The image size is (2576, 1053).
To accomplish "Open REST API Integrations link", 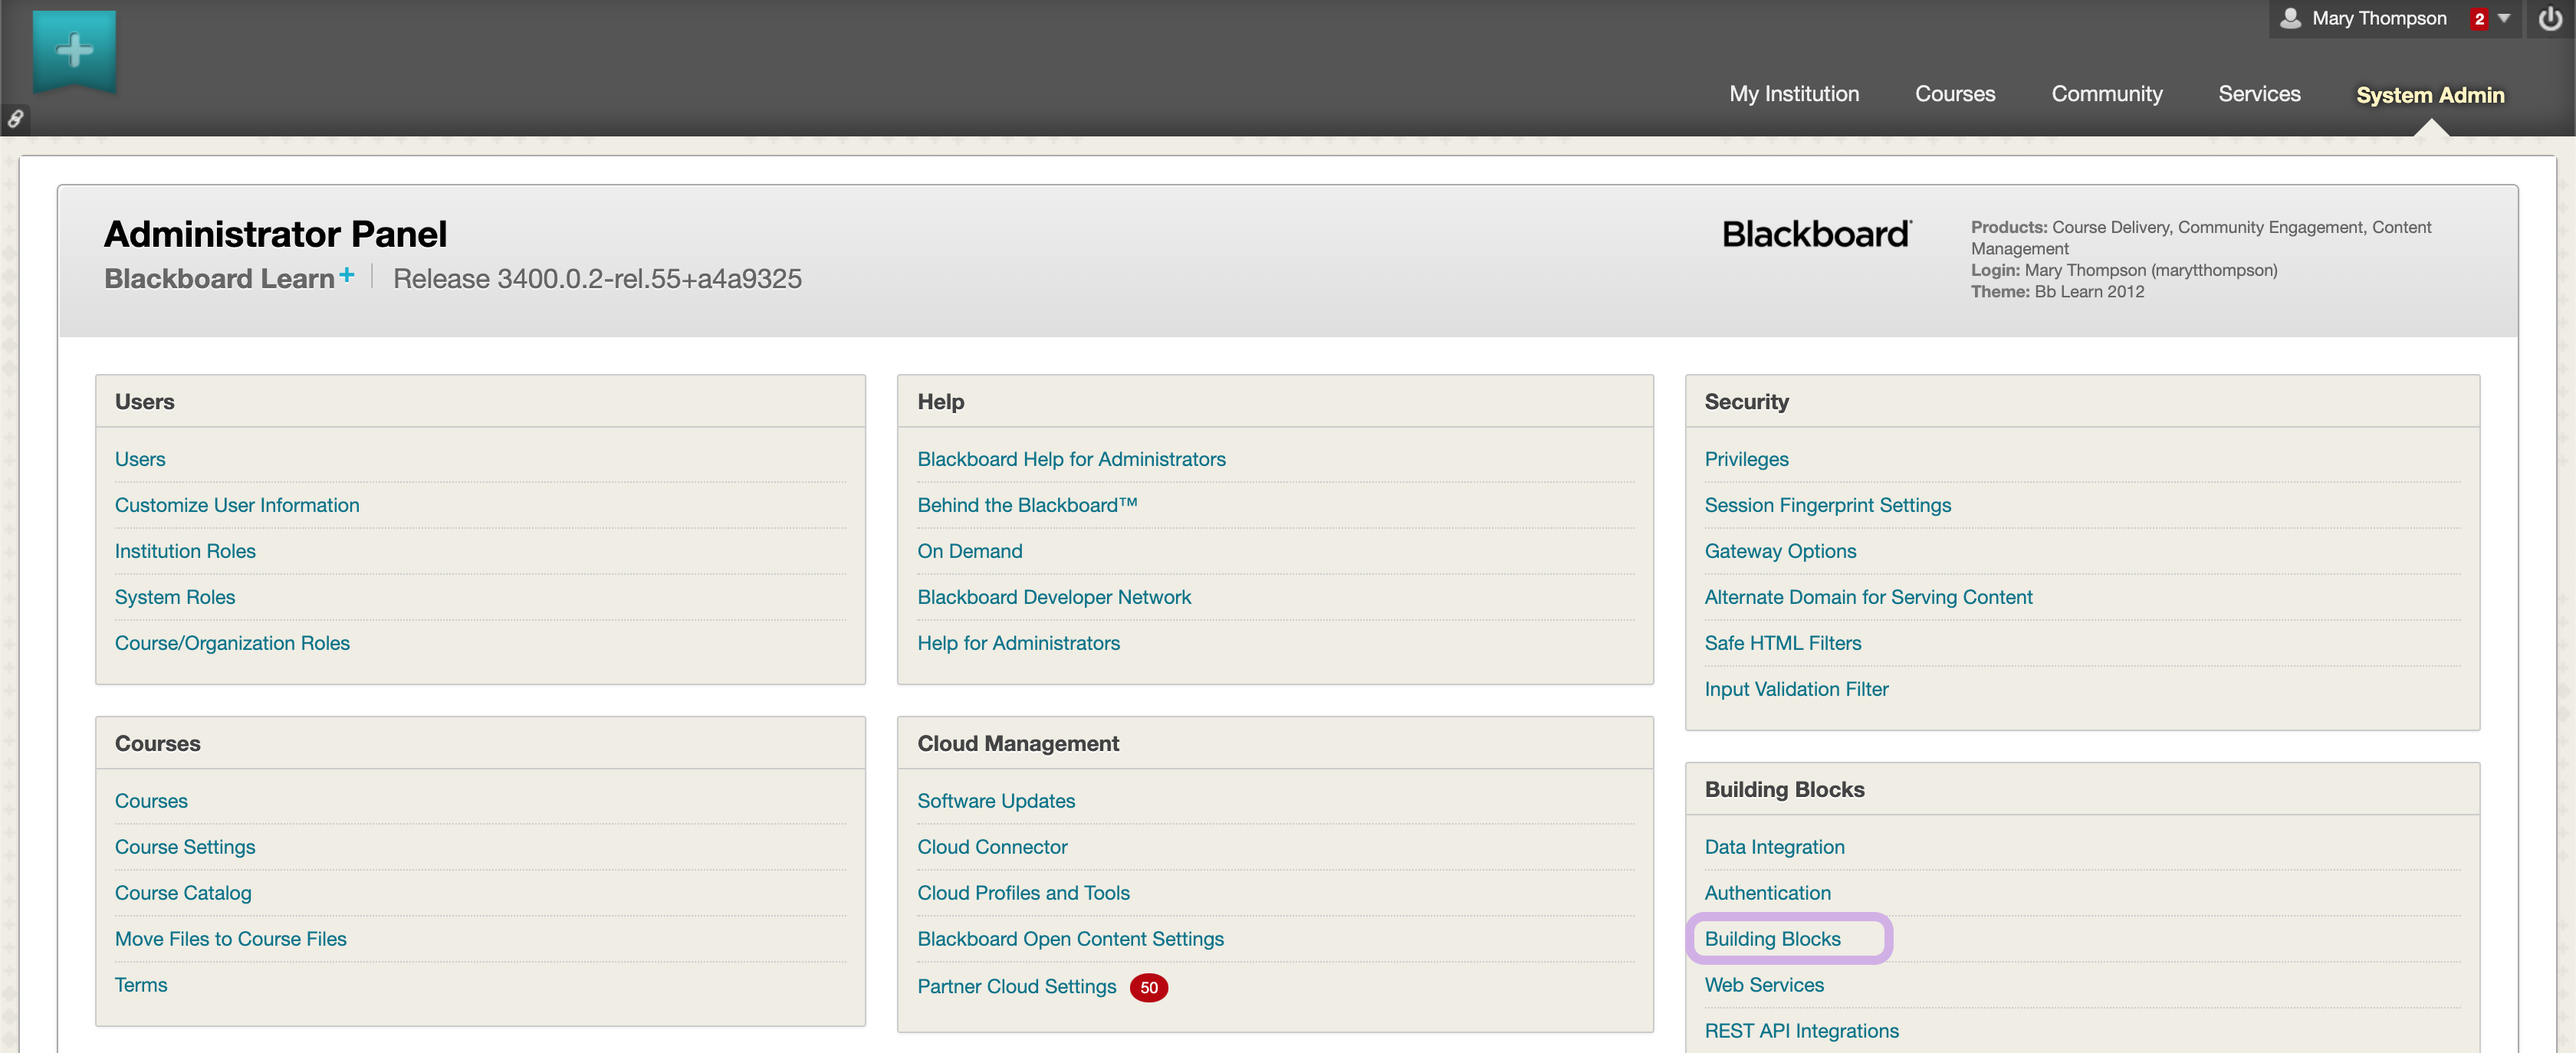I will 1801,1030.
